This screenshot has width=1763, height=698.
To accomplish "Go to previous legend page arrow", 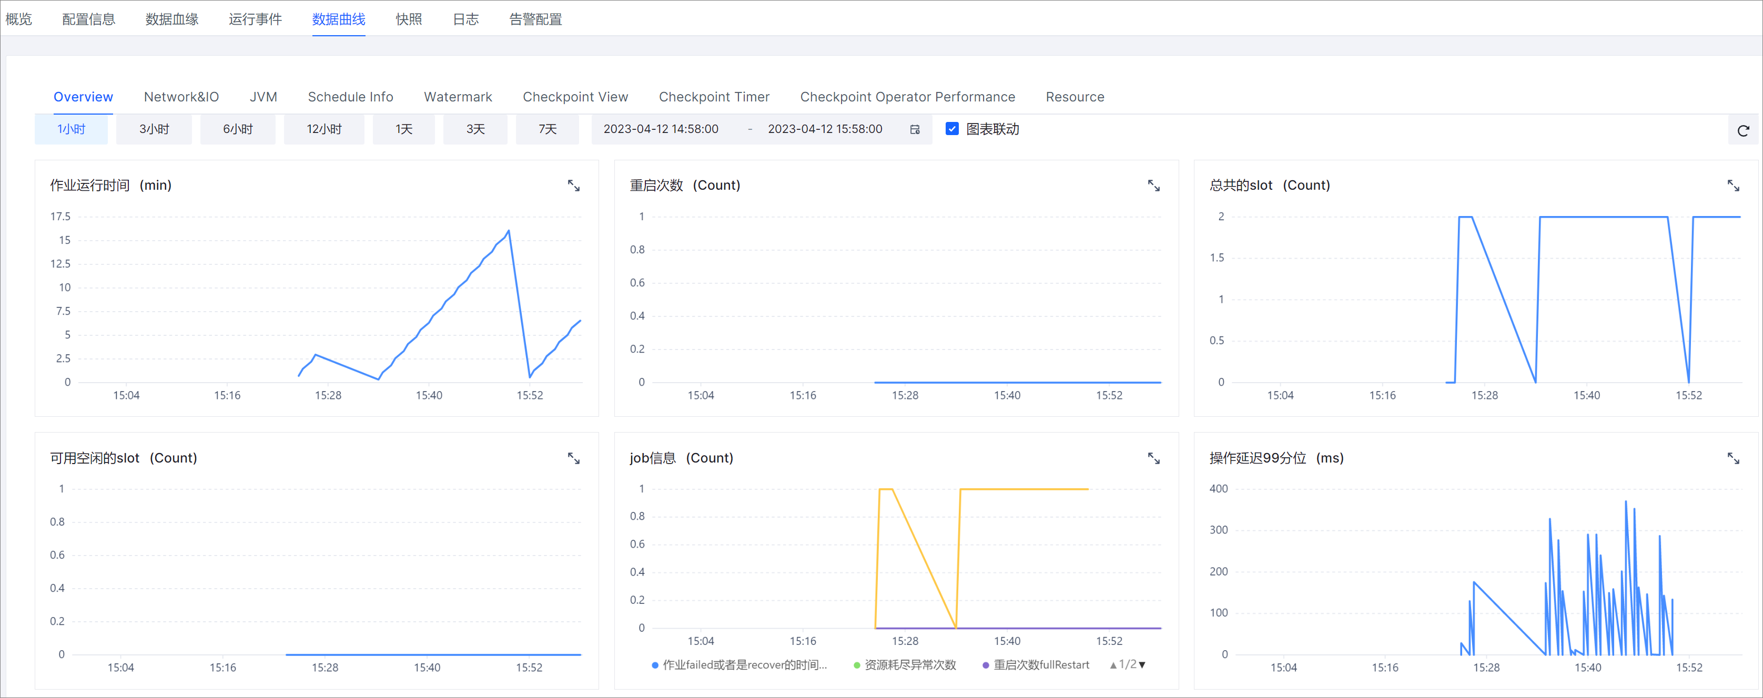I will (x=1113, y=665).
